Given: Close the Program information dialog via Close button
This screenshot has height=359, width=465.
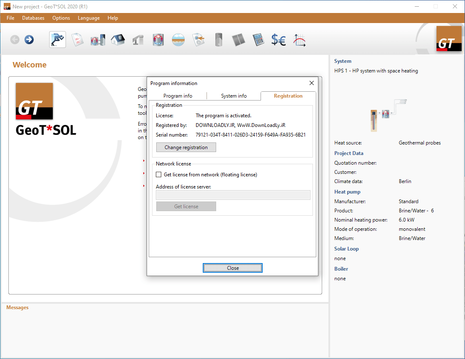Looking at the screenshot, I should pyautogui.click(x=232, y=268).
